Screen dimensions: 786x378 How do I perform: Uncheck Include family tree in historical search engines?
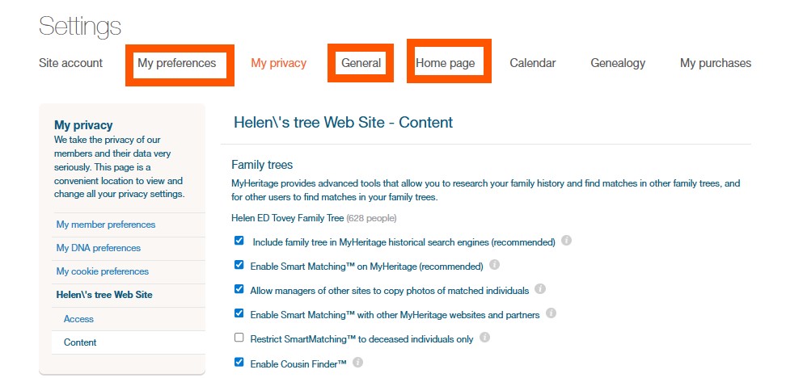239,241
